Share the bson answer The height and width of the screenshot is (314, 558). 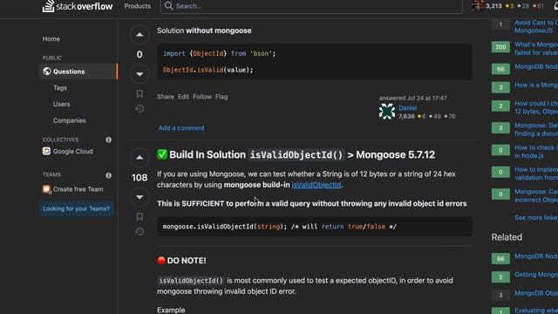pyautogui.click(x=166, y=97)
